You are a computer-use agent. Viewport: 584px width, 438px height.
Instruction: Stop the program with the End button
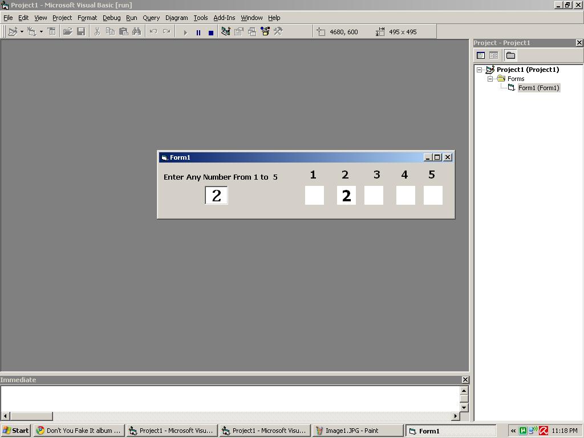coord(211,33)
